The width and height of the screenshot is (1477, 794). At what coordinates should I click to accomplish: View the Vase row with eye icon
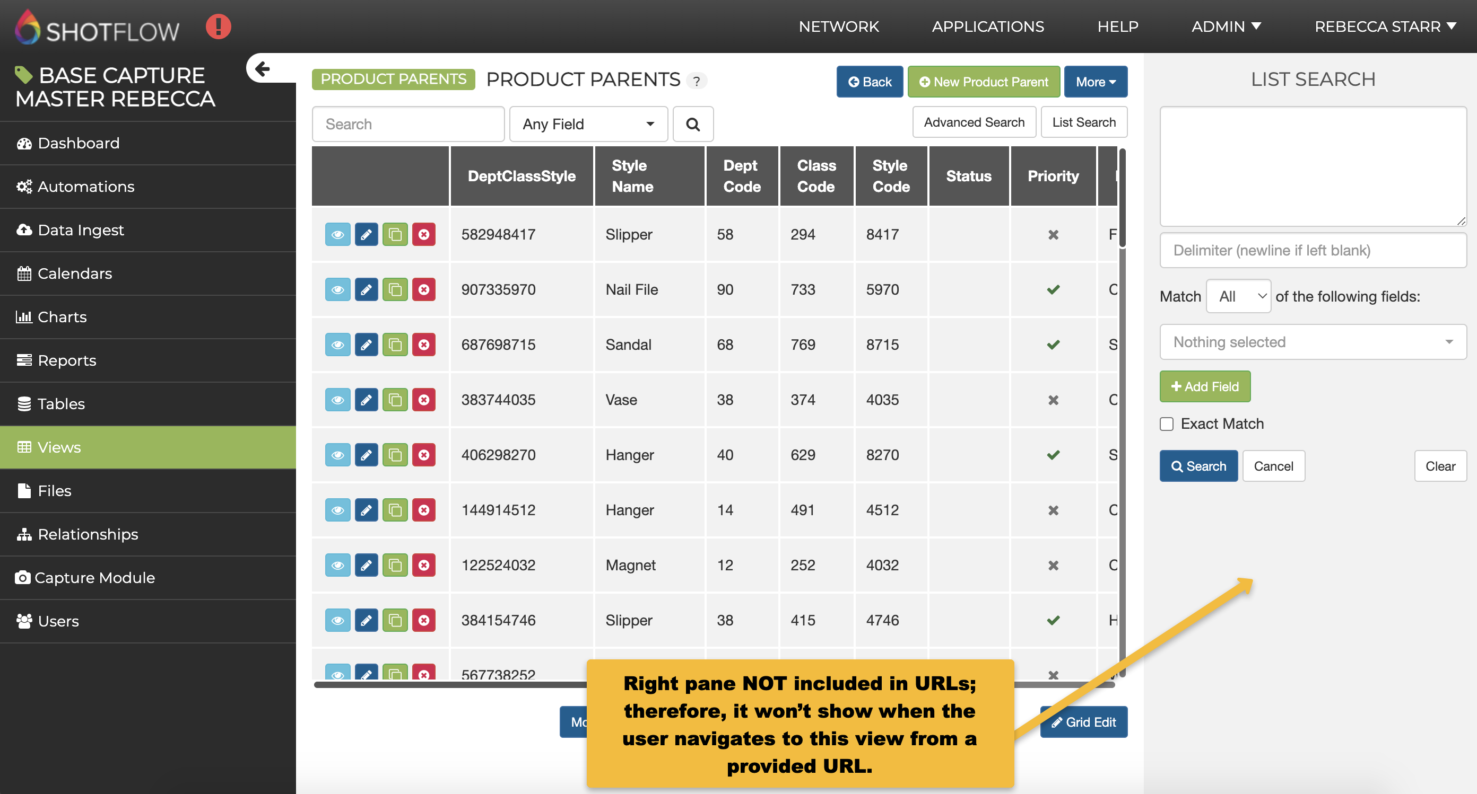coord(337,399)
